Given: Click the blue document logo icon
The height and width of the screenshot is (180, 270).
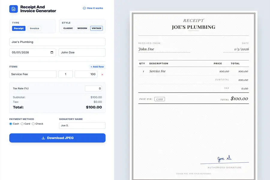Looking at the screenshot, I should pyautogui.click(x=13, y=9).
